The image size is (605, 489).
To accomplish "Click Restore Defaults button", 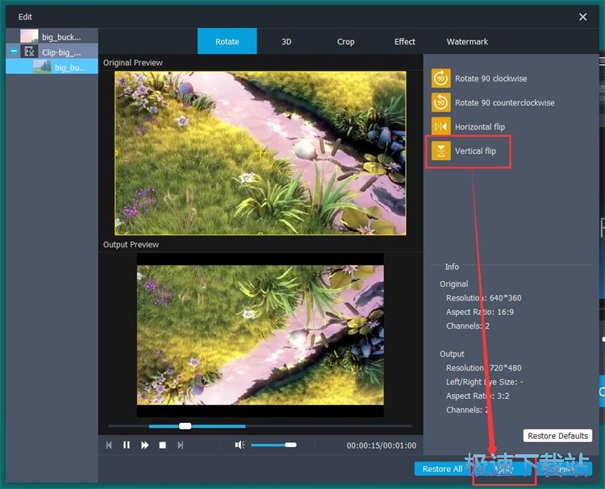I will pyautogui.click(x=557, y=436).
